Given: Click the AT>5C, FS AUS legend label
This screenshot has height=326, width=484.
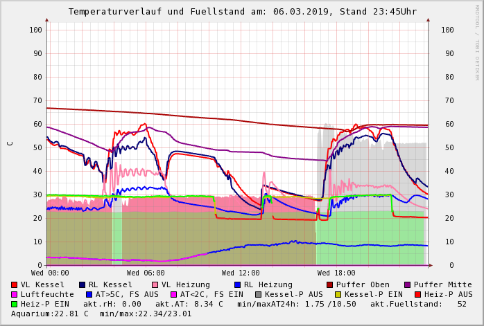Looking at the screenshot, I should [126, 294].
